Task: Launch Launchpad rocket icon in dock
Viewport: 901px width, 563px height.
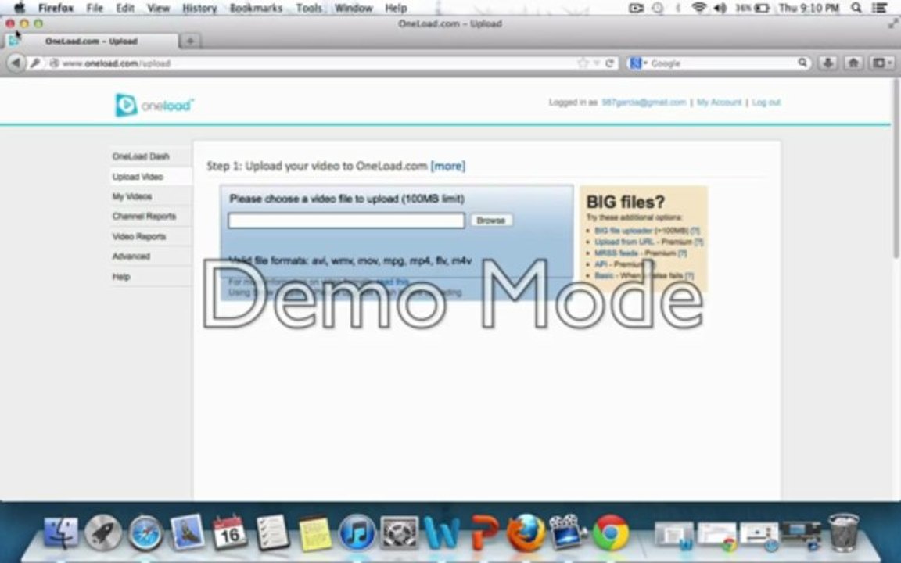Action: coord(103,532)
